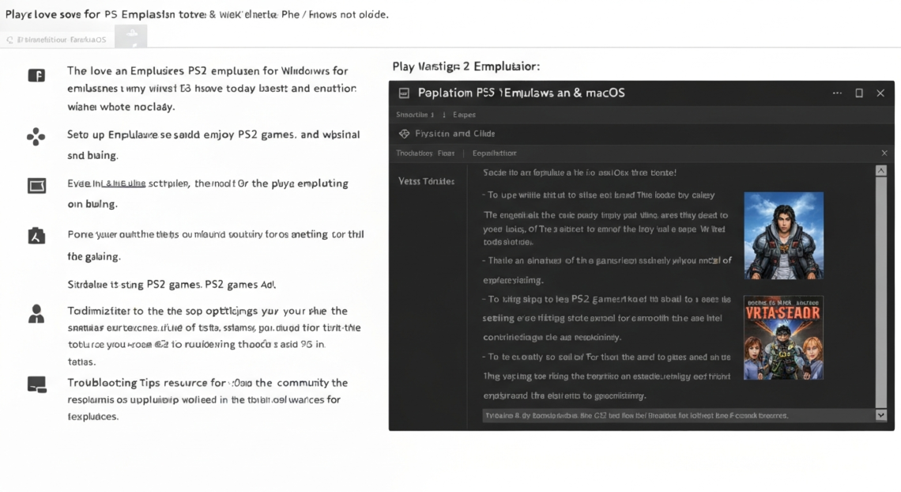Click the diamond icon beside Fiysicin and Clide

pos(404,134)
